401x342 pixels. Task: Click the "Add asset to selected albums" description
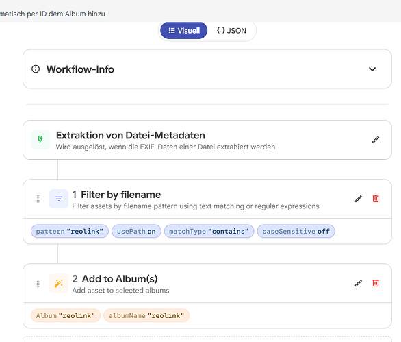pos(120,291)
